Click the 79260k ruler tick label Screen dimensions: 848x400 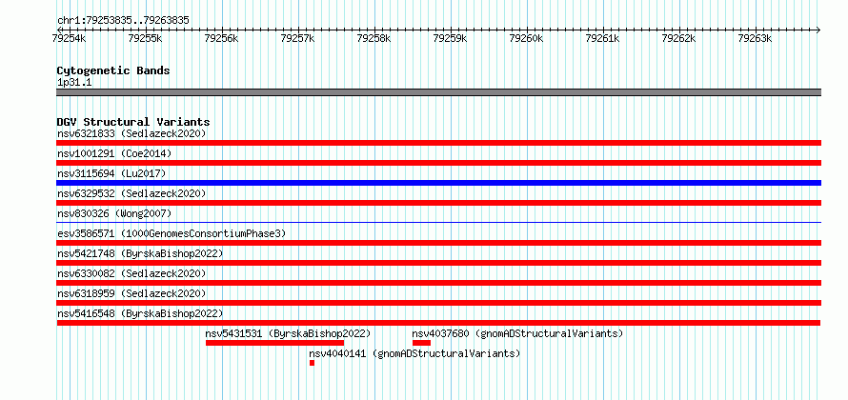coord(527,38)
